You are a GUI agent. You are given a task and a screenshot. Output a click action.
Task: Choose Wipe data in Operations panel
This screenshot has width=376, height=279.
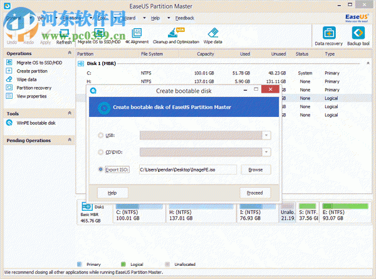coord(26,79)
